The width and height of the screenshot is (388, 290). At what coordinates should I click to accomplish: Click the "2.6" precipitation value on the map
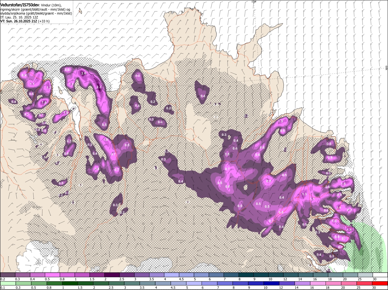[84, 73]
